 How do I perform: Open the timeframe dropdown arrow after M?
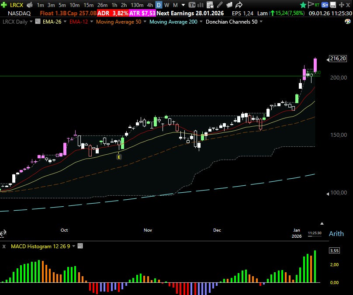pyautogui.click(x=183, y=5)
